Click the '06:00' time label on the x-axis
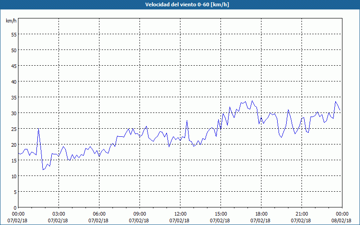This screenshot has width=360, height=225. (99, 214)
